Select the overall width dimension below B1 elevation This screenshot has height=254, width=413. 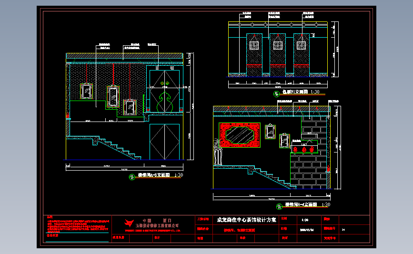pos(278,86)
